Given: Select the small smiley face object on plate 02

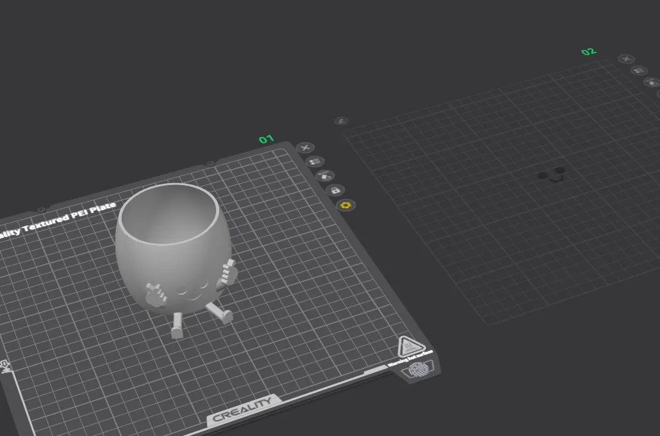Looking at the screenshot, I should 552,174.
